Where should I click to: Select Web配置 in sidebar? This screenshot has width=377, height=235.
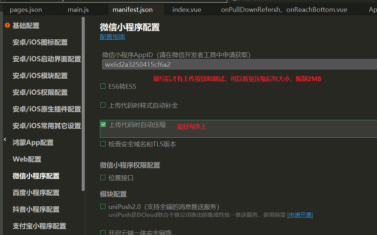click(27, 159)
